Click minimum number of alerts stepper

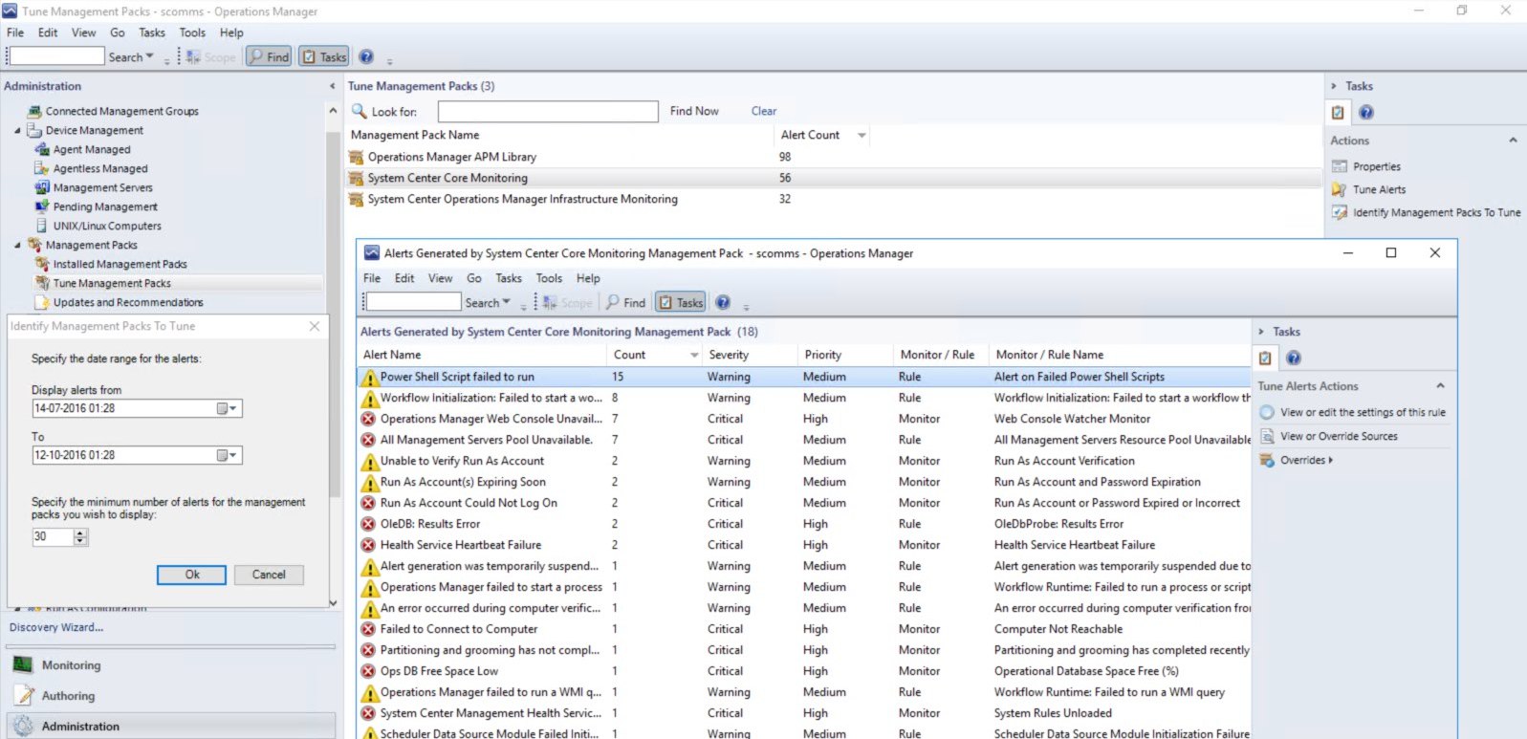click(x=81, y=537)
